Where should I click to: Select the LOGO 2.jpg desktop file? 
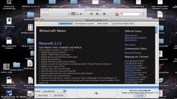click(x=95, y=2)
